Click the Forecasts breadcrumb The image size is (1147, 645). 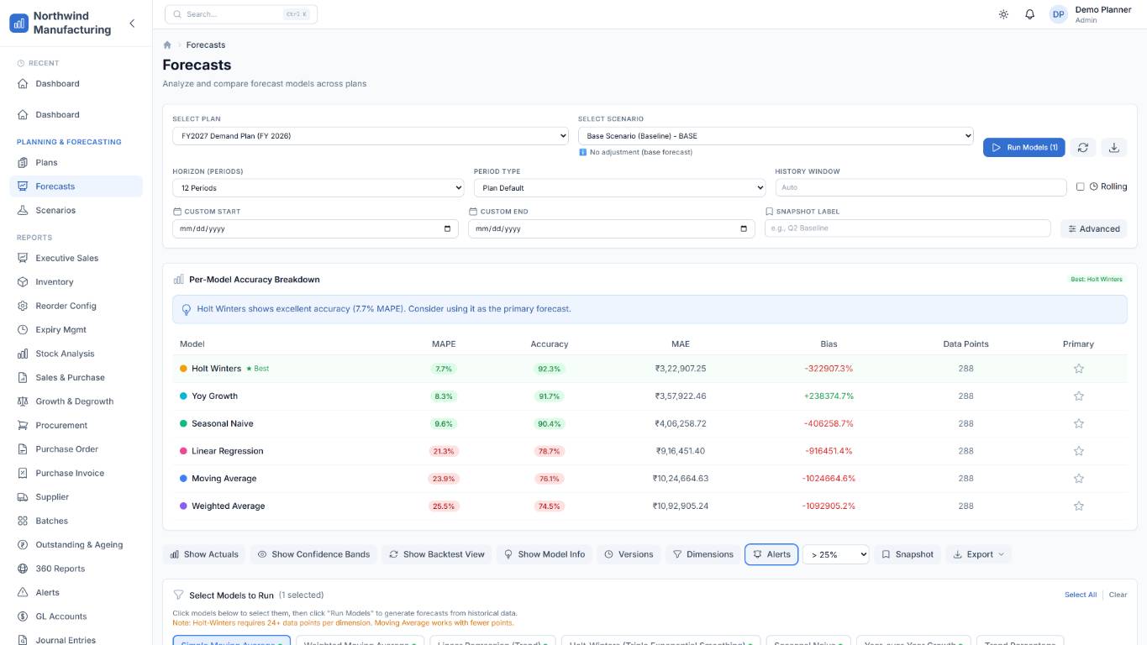point(206,45)
